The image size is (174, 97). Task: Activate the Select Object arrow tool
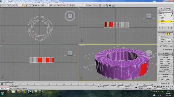coord(24,5)
